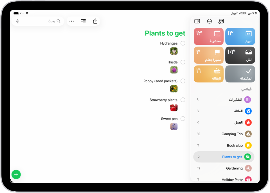
Task: Click the العائلة list name
Action: [x=238, y=111]
